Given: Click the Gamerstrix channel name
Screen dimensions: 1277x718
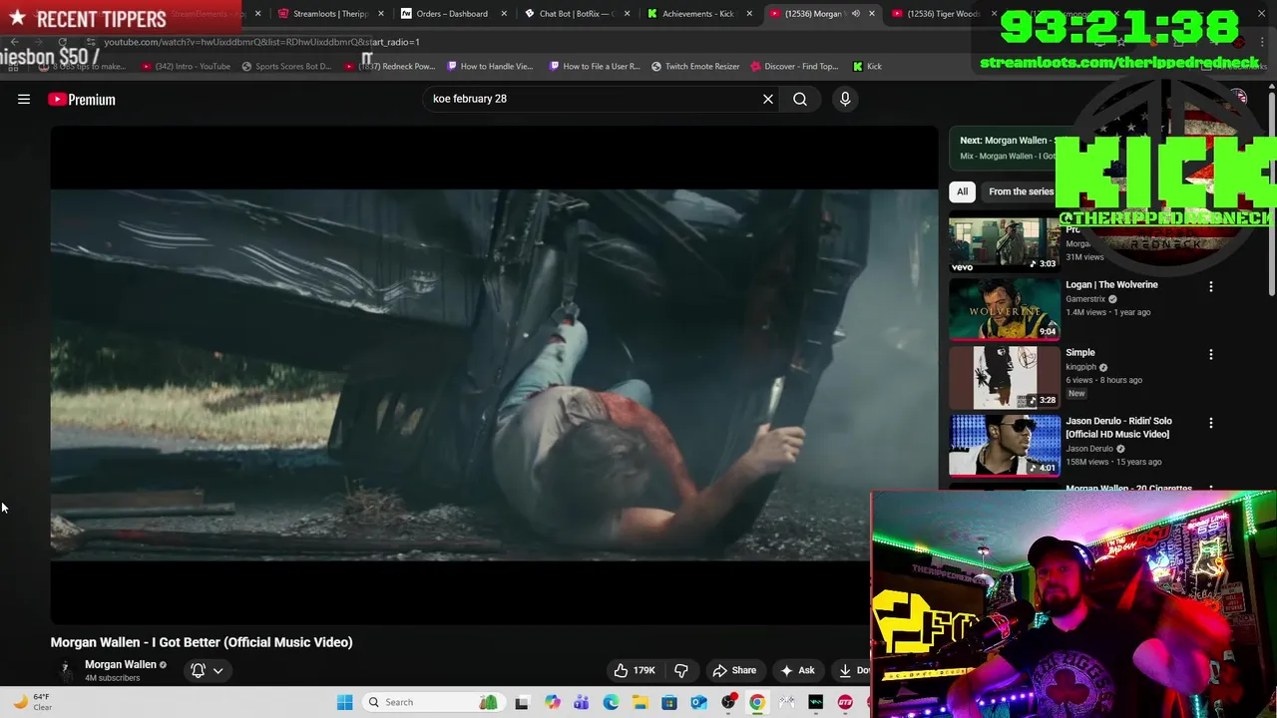Looking at the screenshot, I should coord(1085,299).
